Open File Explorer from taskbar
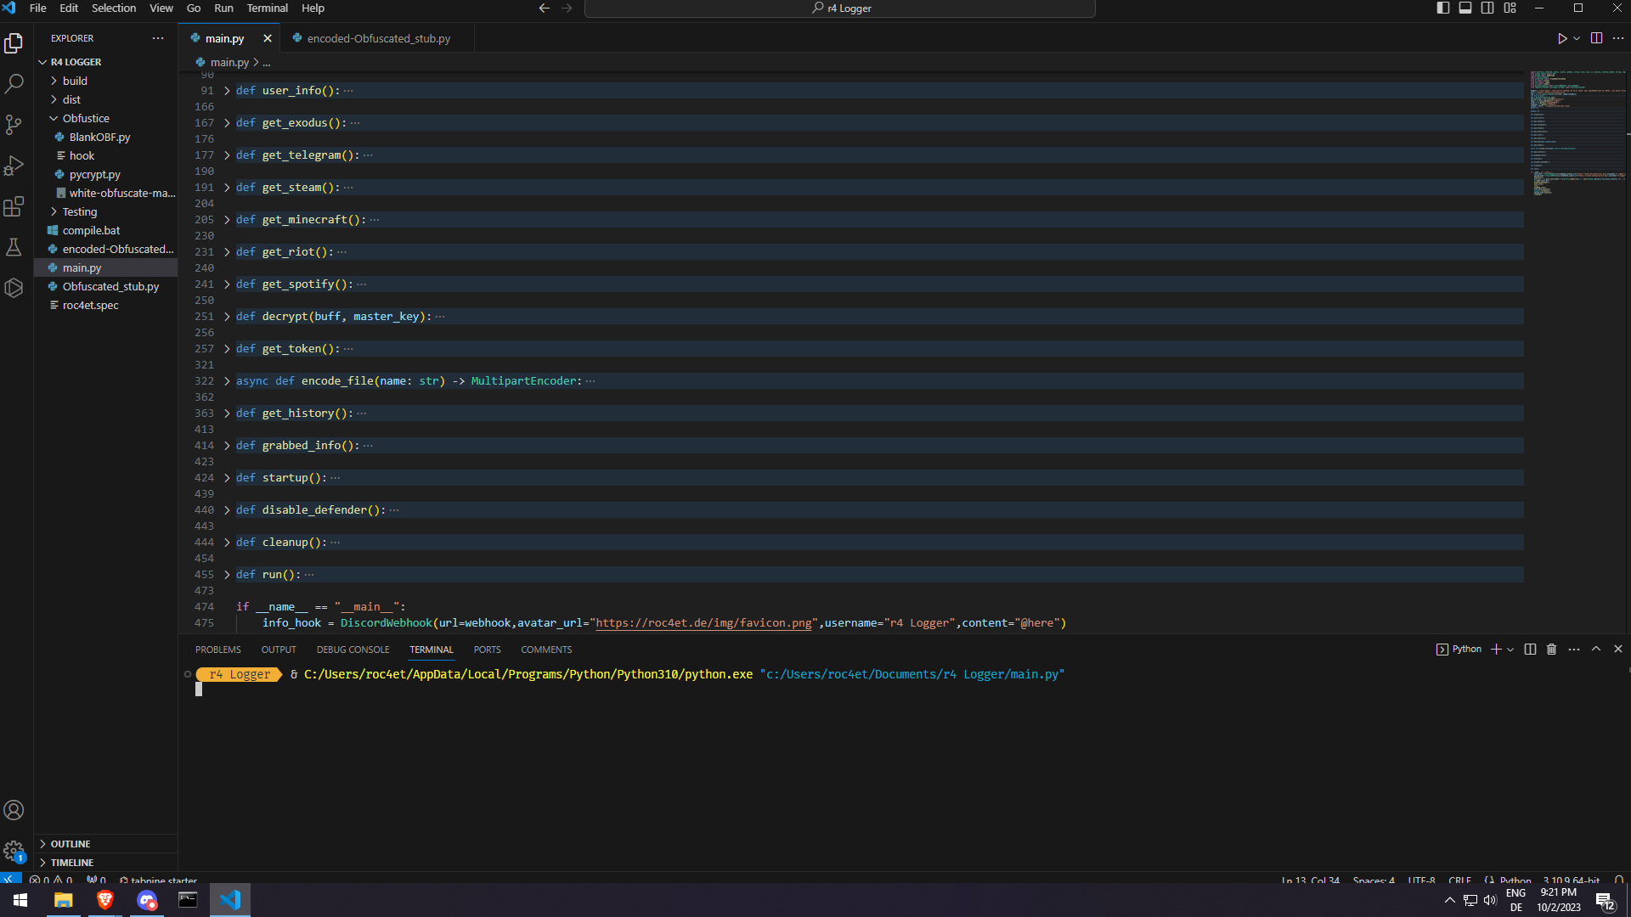1631x917 pixels. pyautogui.click(x=64, y=900)
